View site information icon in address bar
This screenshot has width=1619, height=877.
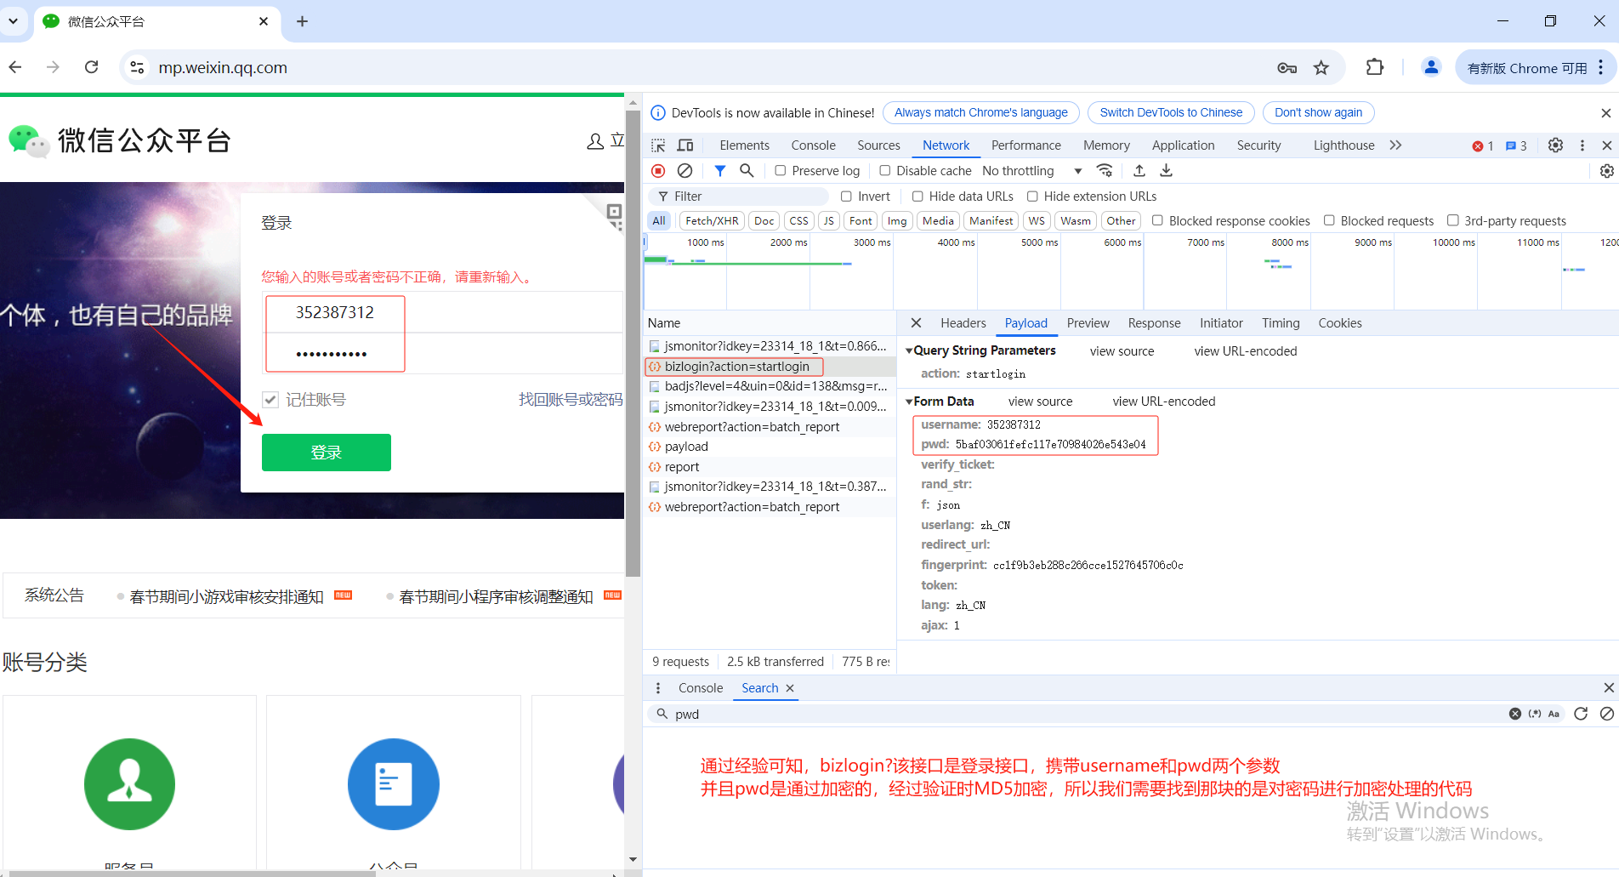click(137, 67)
